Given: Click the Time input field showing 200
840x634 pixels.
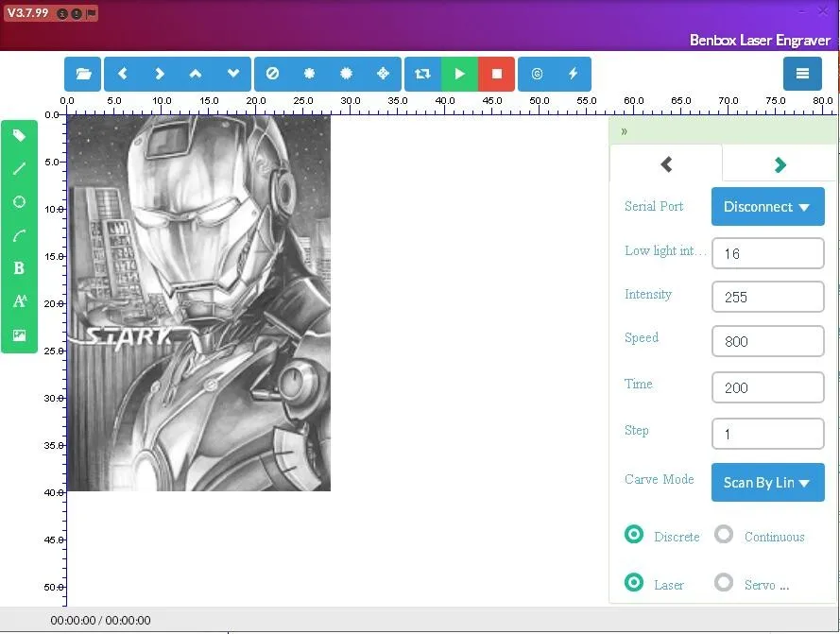Looking at the screenshot, I should click(767, 387).
